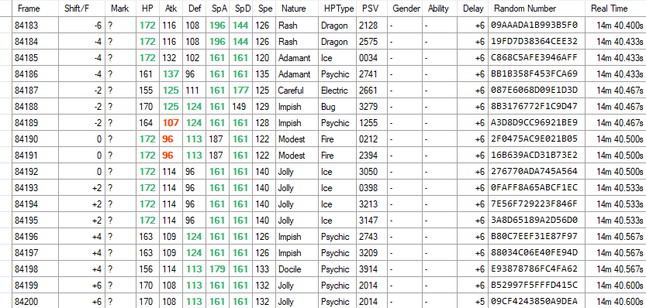
Task: Click the Mark column header
Action: pos(120,9)
